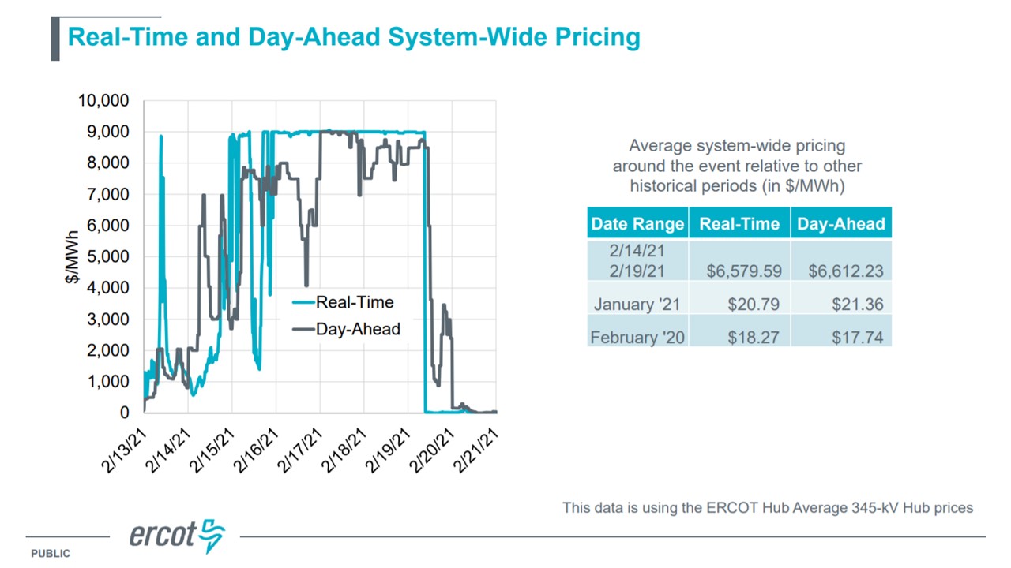
Task: Click the Day-Ahead column header in table
Action: [x=840, y=224]
